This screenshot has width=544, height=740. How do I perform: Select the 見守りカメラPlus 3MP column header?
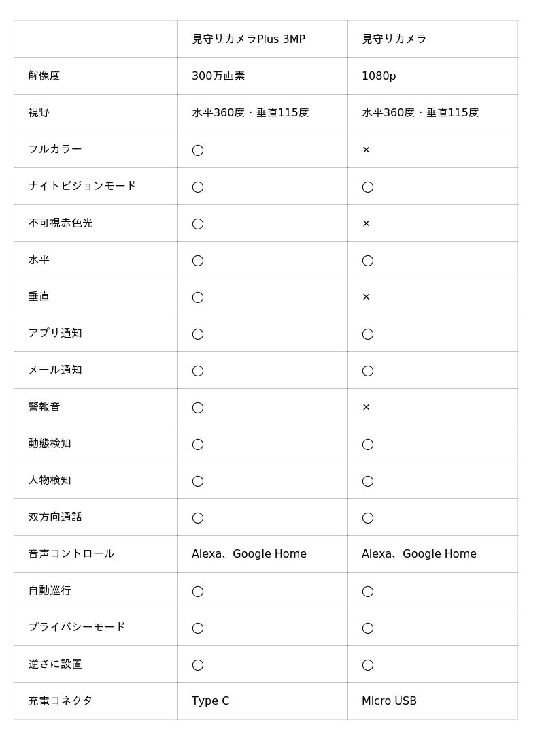tap(248, 39)
